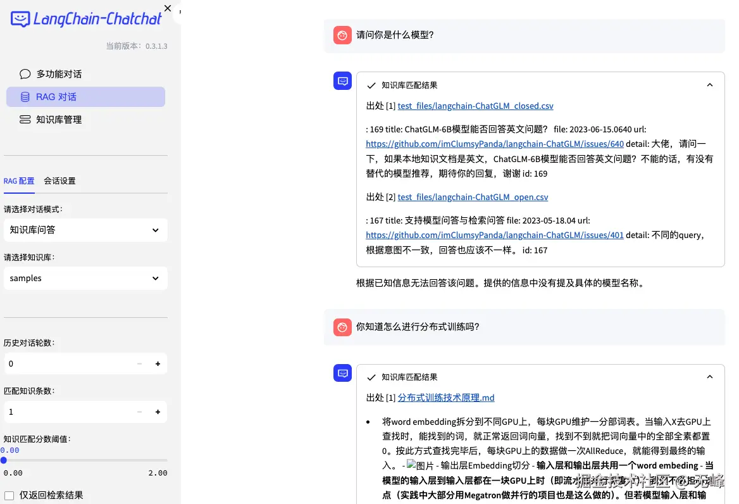Click the server stack icon beside 知识库管理
This screenshot has height=504, width=739.
25,119
